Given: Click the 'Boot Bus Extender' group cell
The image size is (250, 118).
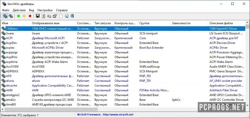Looking at the screenshot, I should click(152, 48).
